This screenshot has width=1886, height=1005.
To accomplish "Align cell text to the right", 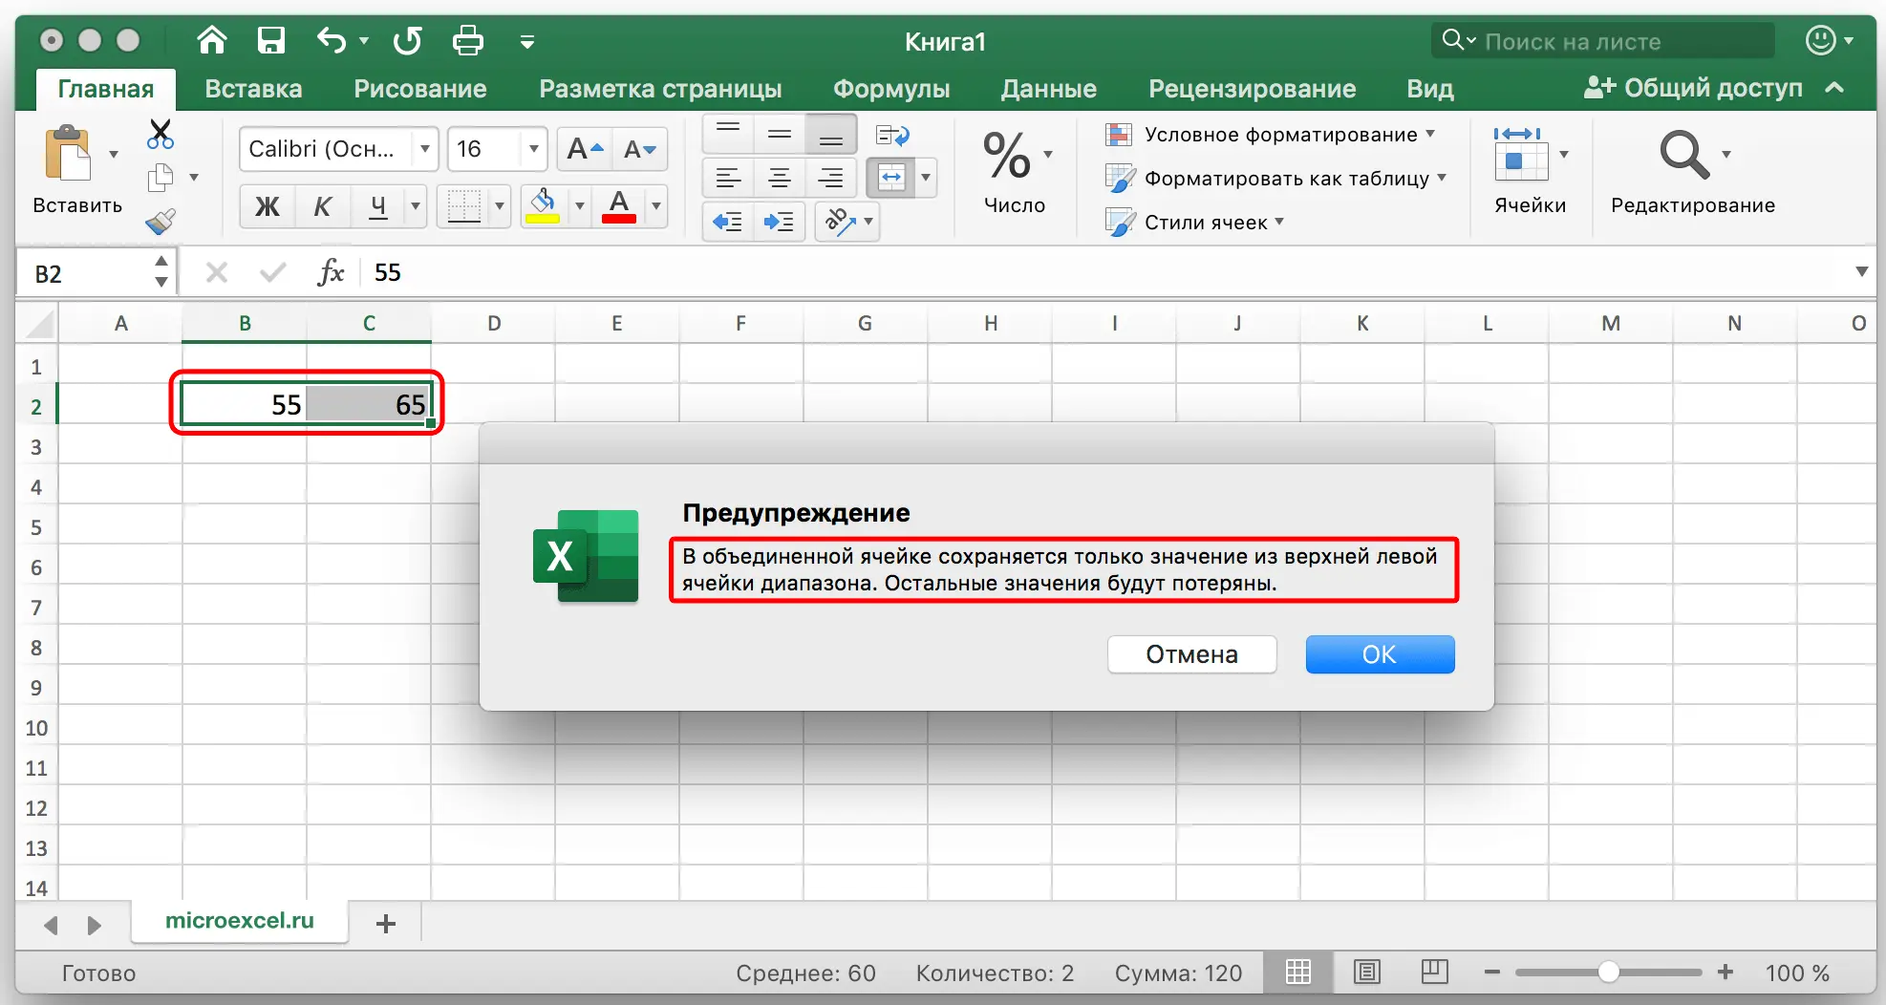I will pos(831,178).
